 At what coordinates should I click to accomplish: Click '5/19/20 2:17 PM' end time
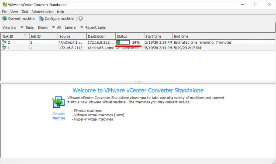click(x=187, y=48)
